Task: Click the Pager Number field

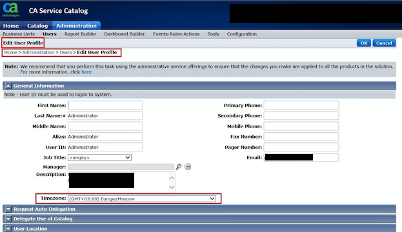Action: tap(301, 147)
